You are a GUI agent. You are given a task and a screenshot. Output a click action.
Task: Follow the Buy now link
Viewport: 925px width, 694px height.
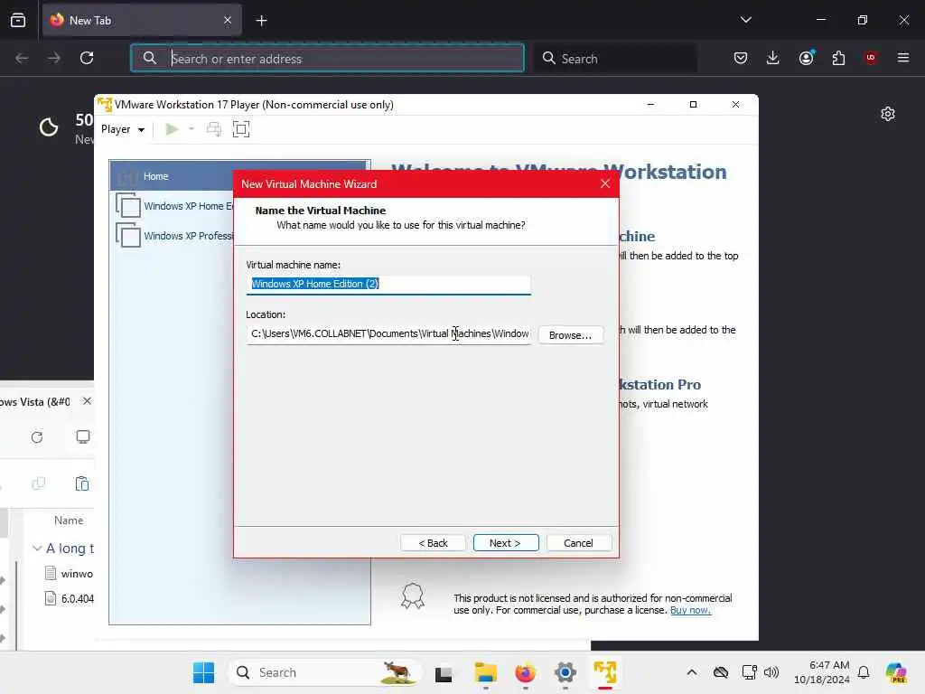pyautogui.click(x=690, y=610)
